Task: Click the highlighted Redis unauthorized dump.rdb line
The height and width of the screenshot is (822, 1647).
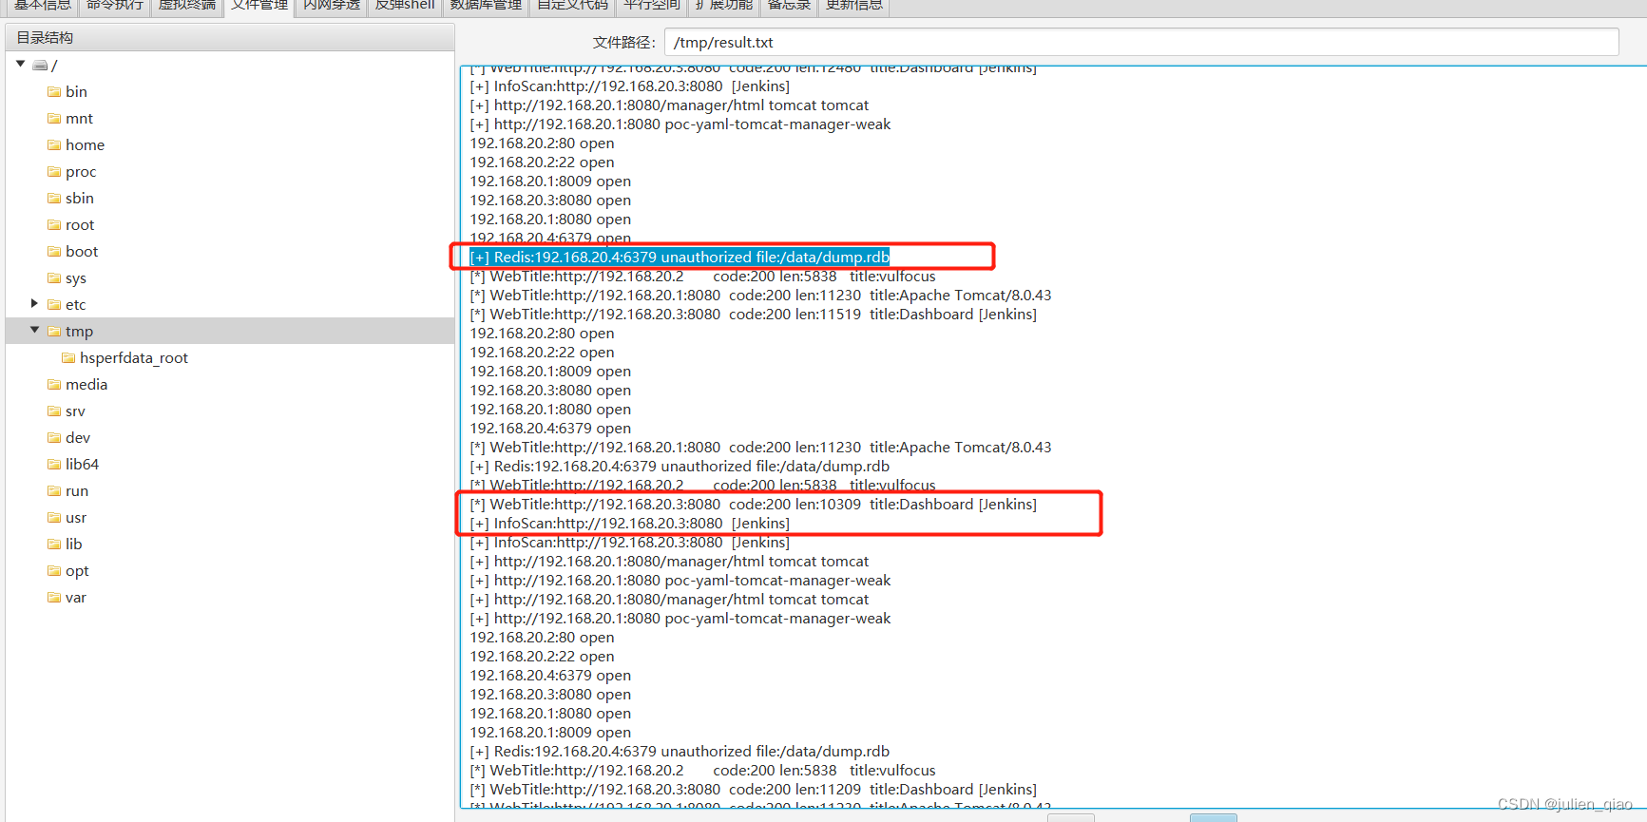Action: 680,257
